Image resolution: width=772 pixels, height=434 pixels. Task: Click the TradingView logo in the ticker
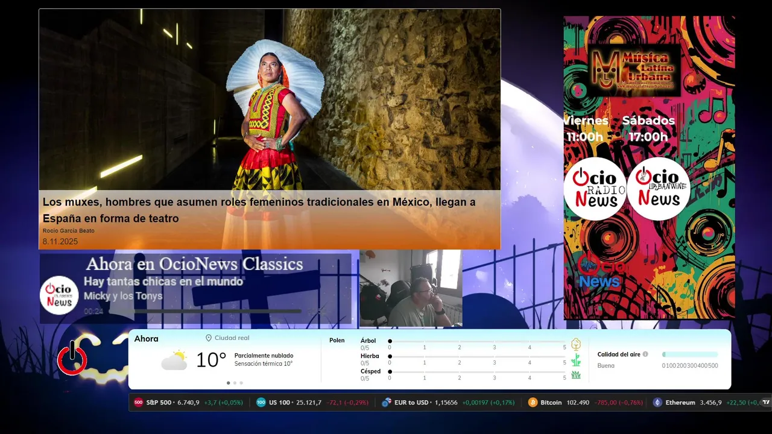(x=766, y=402)
